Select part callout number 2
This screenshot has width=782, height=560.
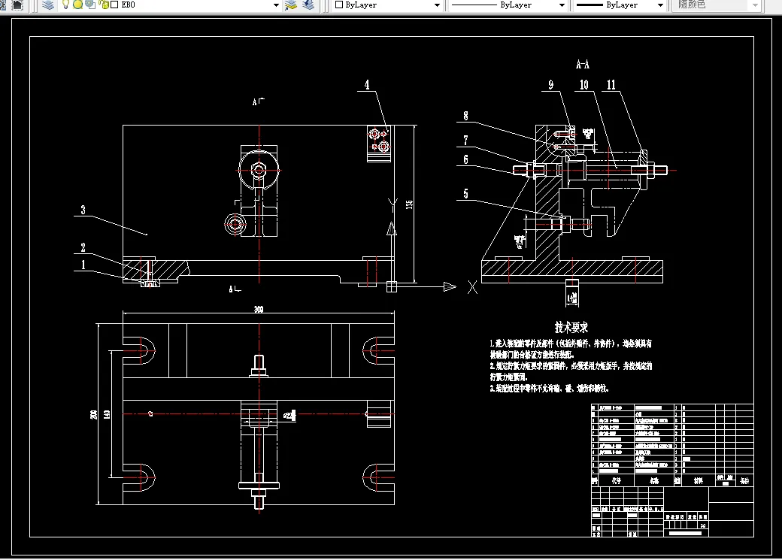(83, 247)
